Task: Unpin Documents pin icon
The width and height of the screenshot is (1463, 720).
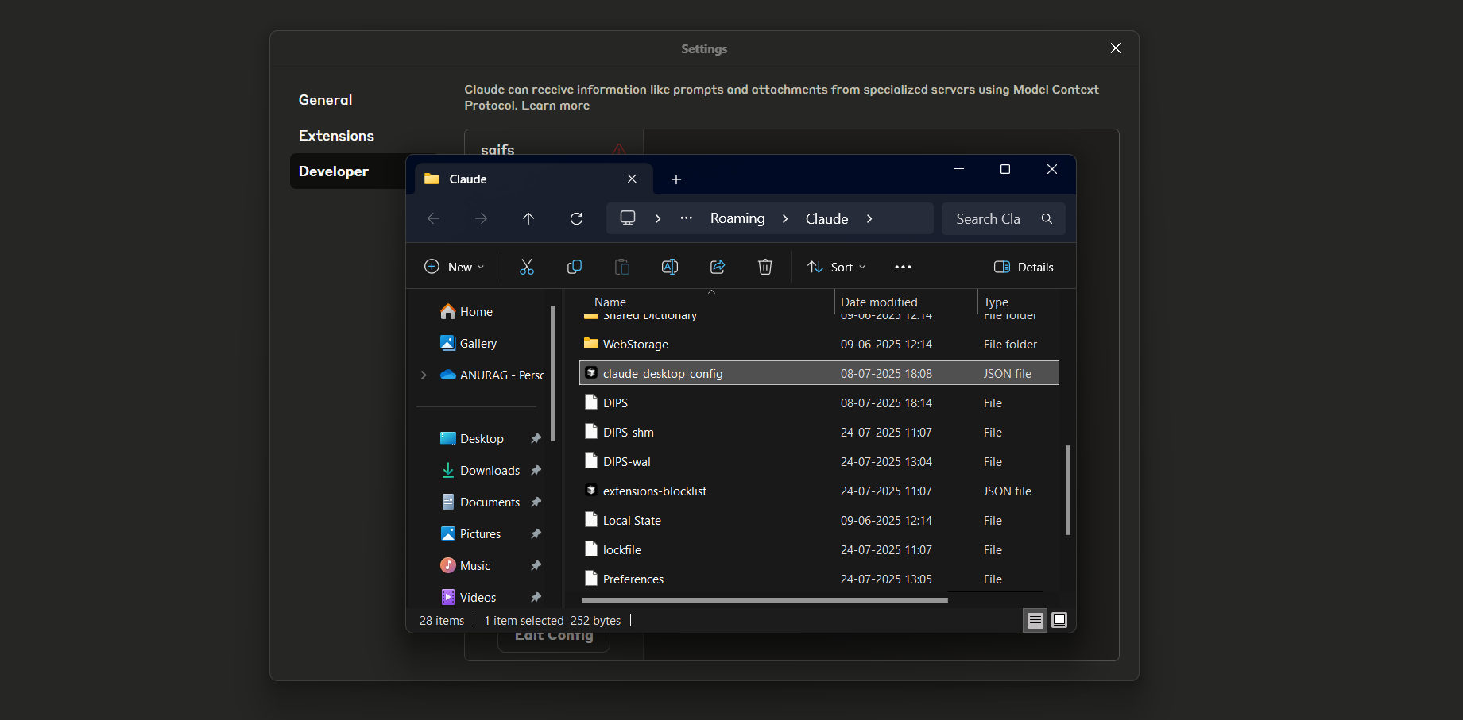Action: tap(536, 502)
